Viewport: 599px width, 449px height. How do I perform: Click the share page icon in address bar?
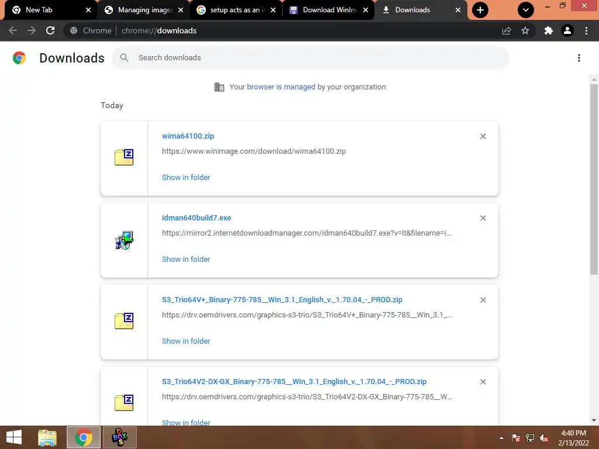(x=507, y=30)
